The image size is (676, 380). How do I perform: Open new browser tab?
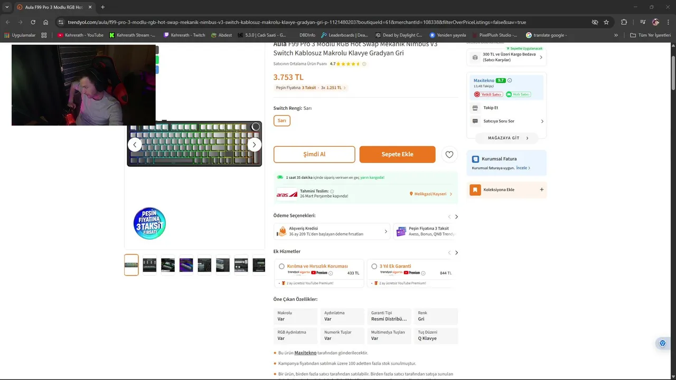coord(102,7)
